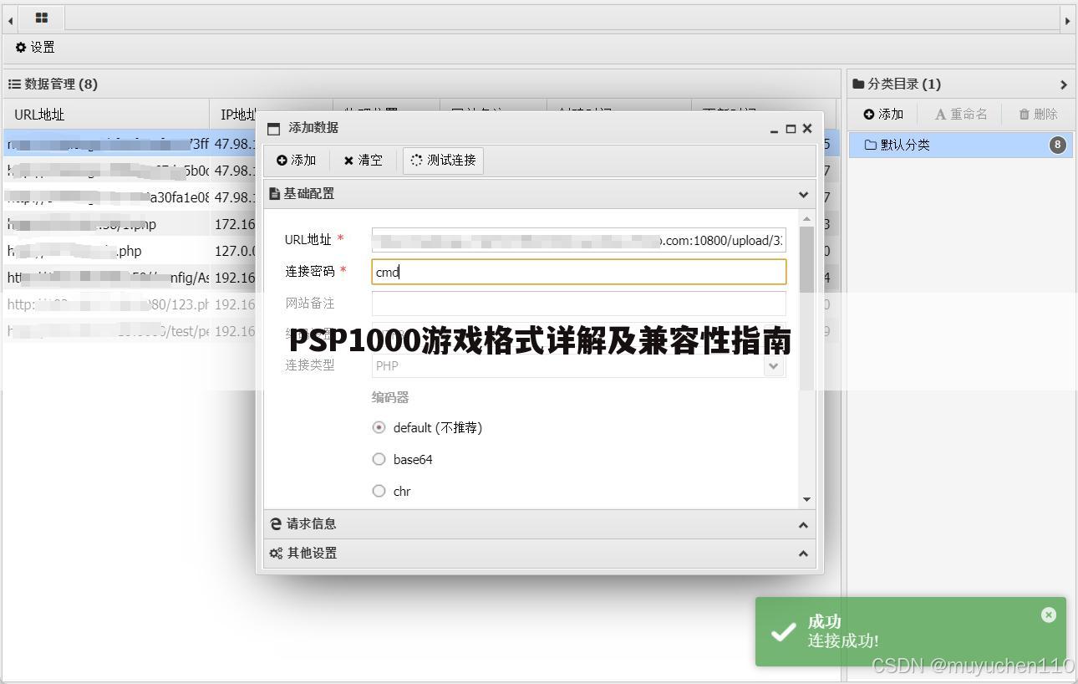Close the 添加数据 dialog

[806, 128]
